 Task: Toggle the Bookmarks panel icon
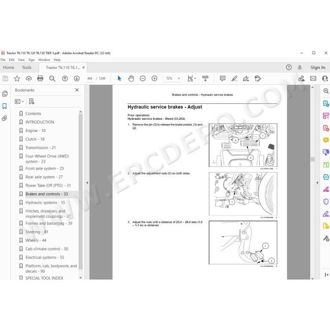click(5, 106)
